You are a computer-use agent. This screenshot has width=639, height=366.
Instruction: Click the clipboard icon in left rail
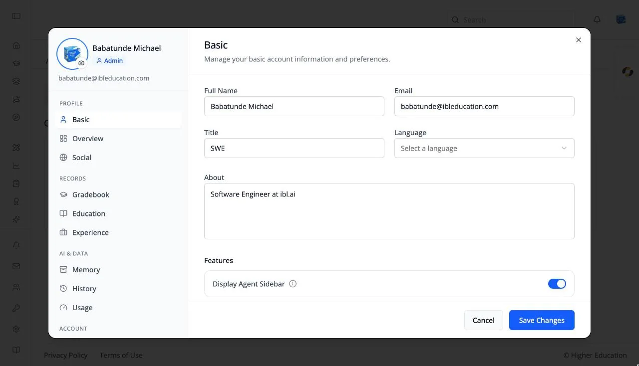(x=16, y=183)
